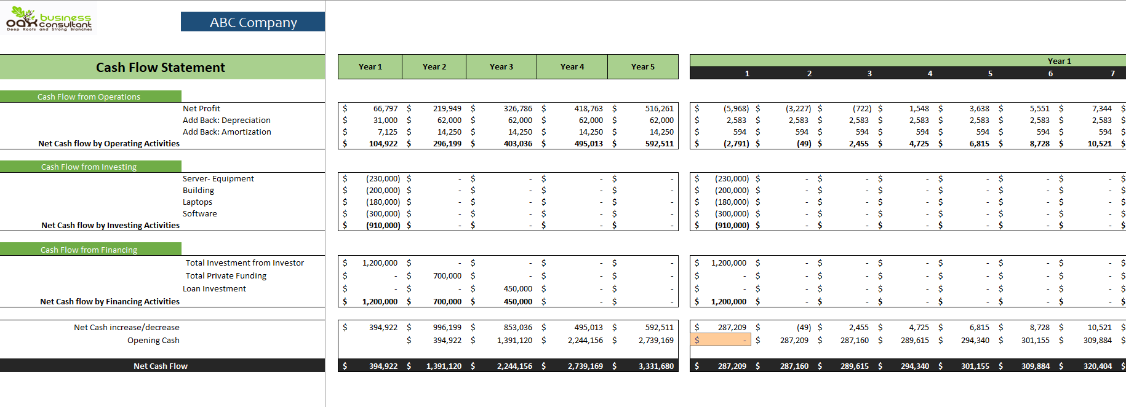1126x407 pixels.
Task: Click the Software row label
Action: (200, 213)
